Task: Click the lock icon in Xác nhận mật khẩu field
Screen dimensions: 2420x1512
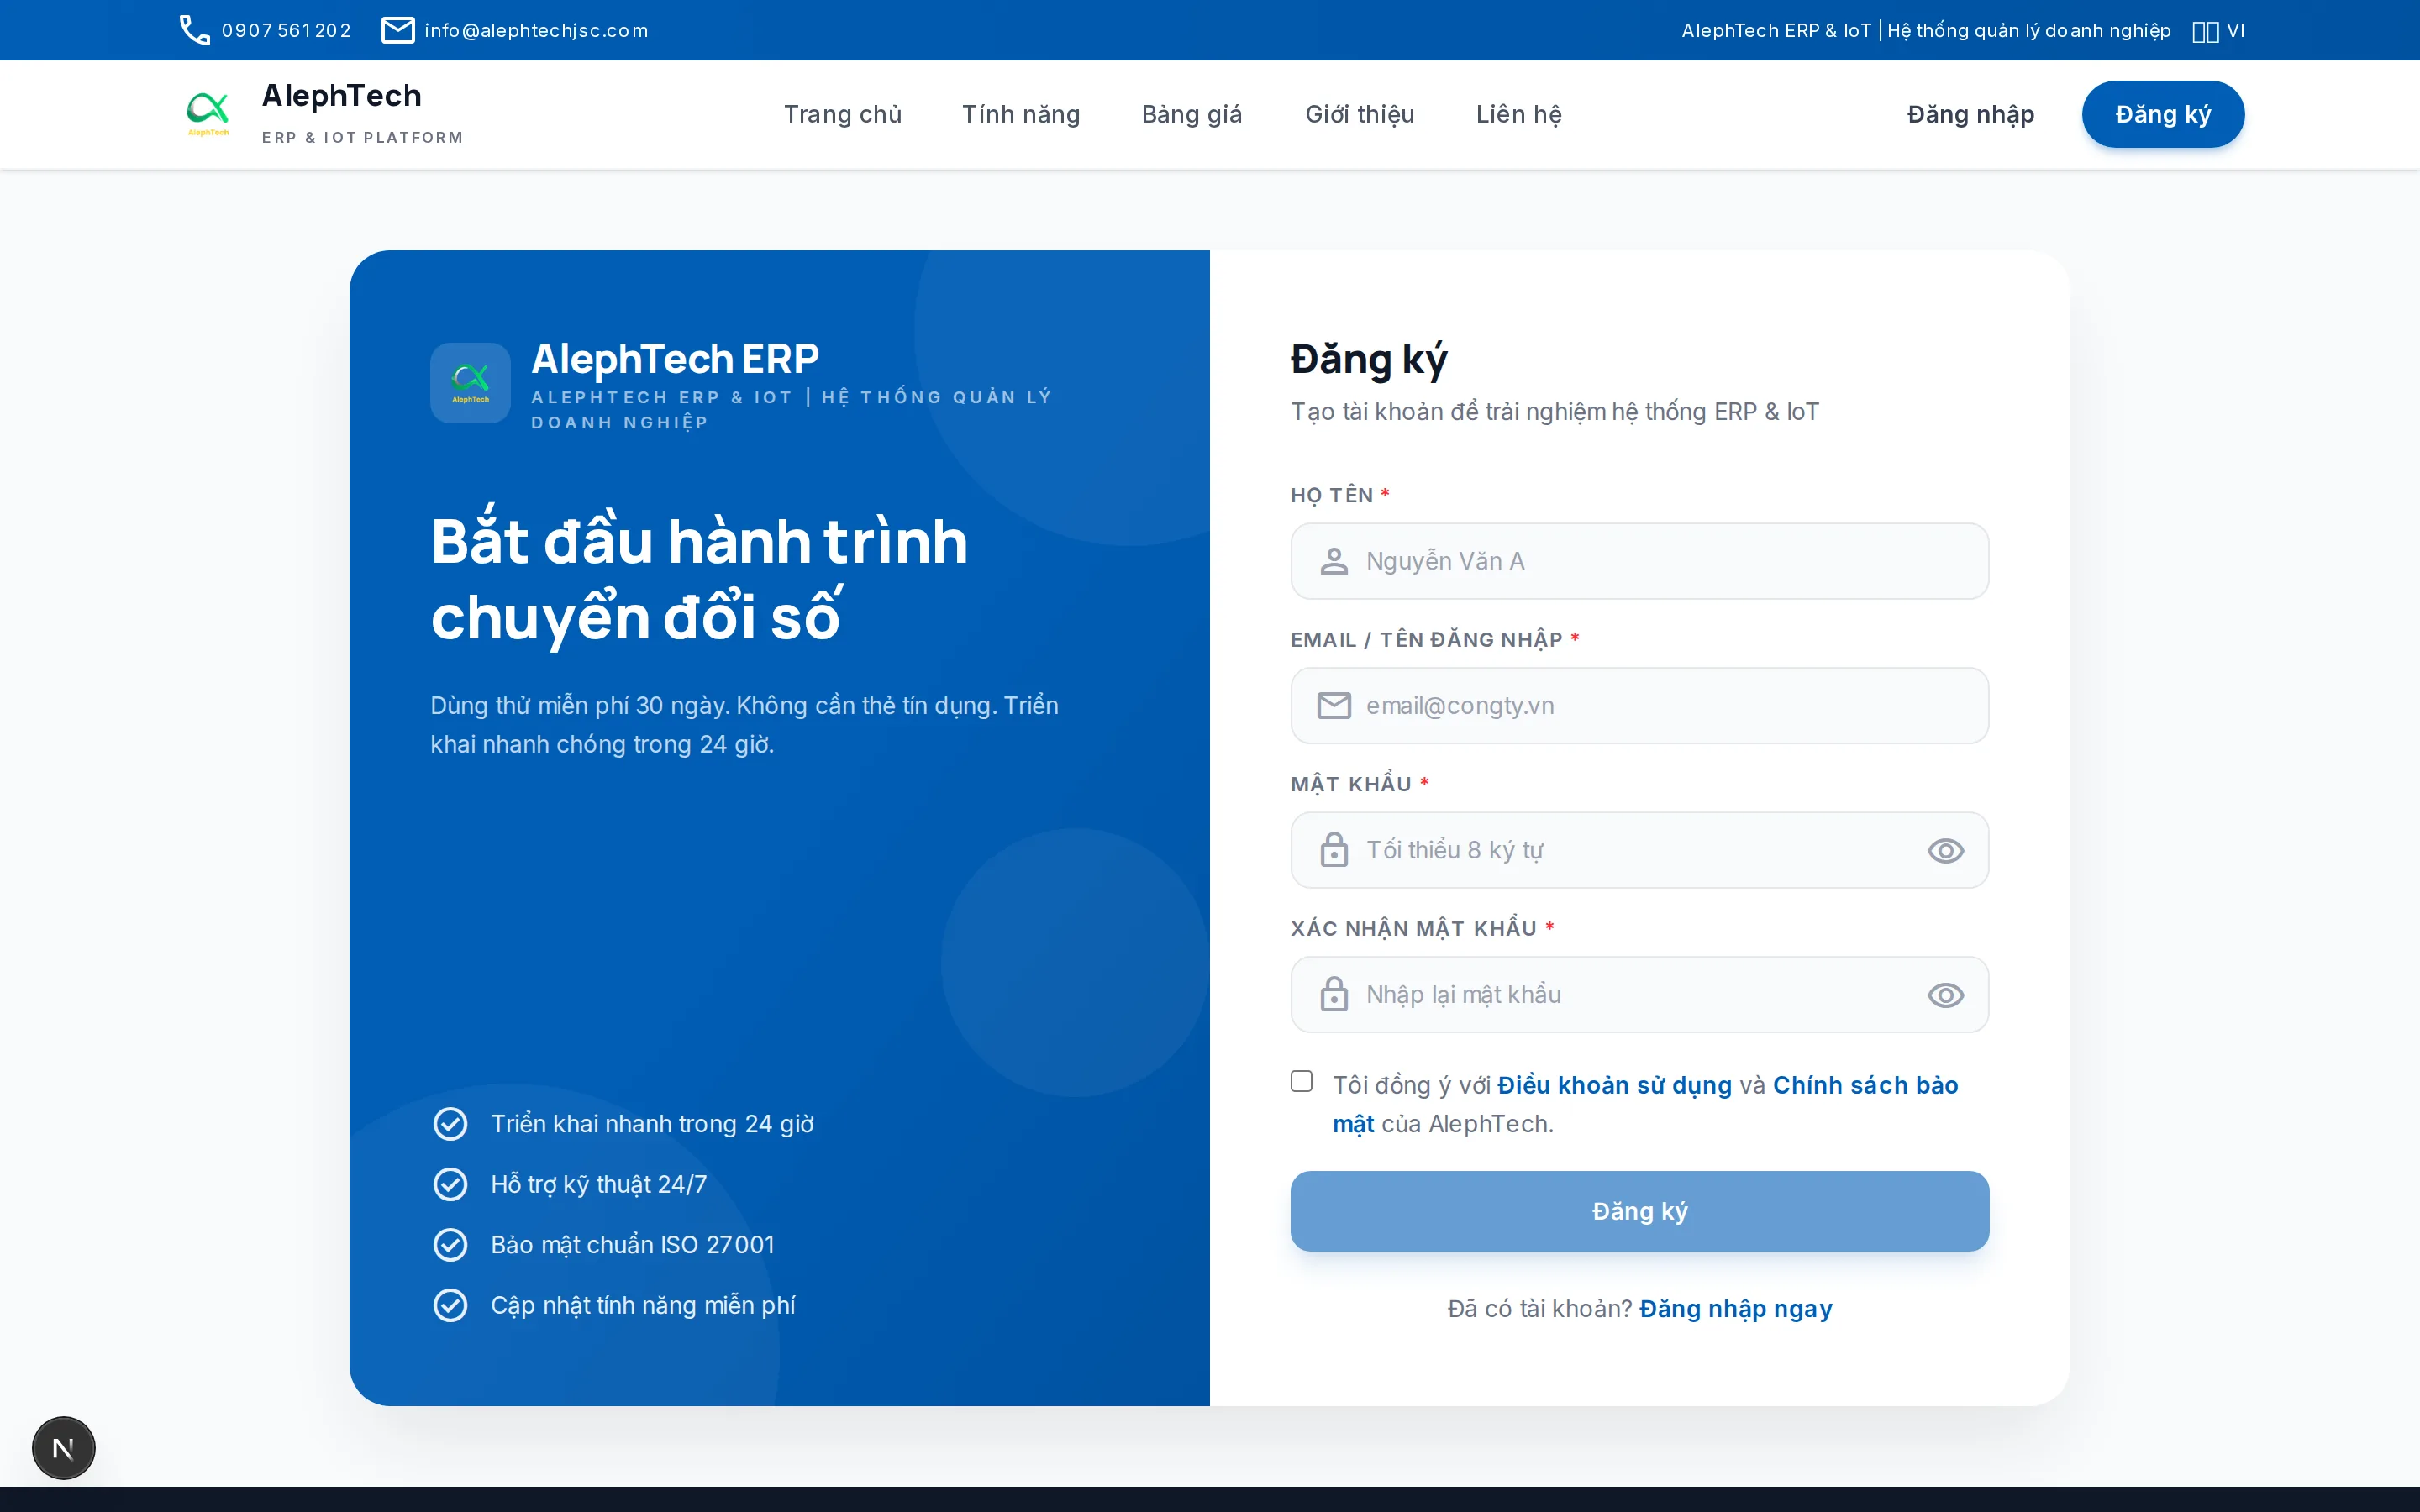Action: [1334, 995]
